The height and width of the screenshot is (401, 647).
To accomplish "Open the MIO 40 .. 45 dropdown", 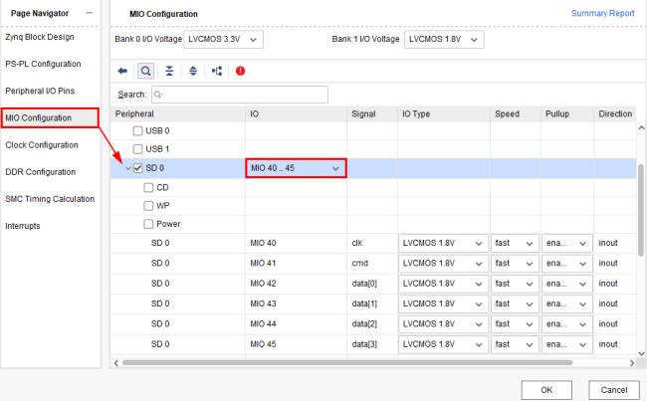I will 296,167.
